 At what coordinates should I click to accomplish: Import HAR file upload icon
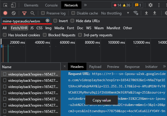click(x=146, y=13)
